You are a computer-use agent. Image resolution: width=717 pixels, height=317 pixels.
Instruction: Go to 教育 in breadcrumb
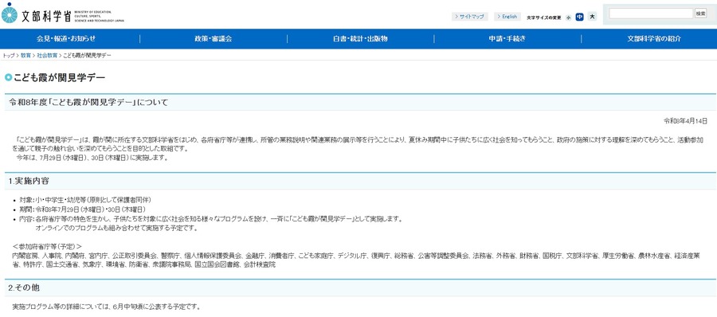pyautogui.click(x=25, y=55)
